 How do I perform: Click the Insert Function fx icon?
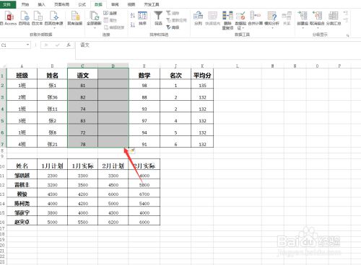(69, 45)
